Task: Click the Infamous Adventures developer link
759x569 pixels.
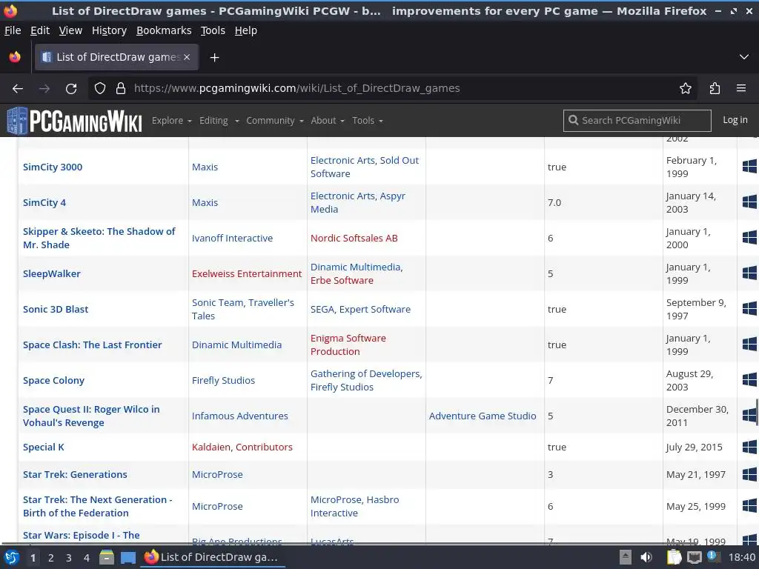Action: [239, 416]
